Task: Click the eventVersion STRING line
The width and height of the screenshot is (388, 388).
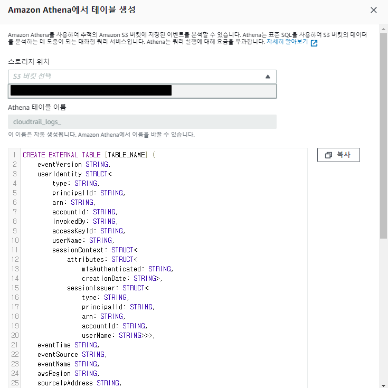Action: coord(74,165)
